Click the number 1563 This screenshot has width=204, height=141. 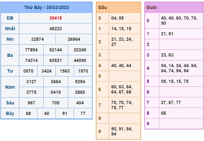click(x=65, y=71)
